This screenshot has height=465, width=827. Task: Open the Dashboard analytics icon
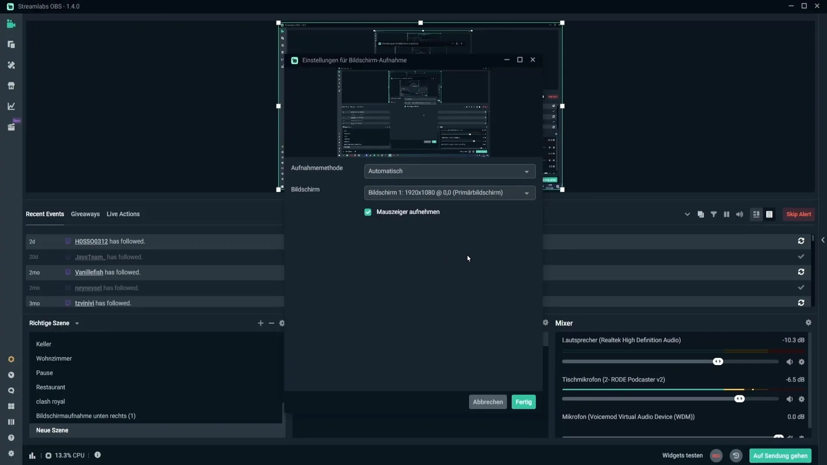pyautogui.click(x=11, y=106)
